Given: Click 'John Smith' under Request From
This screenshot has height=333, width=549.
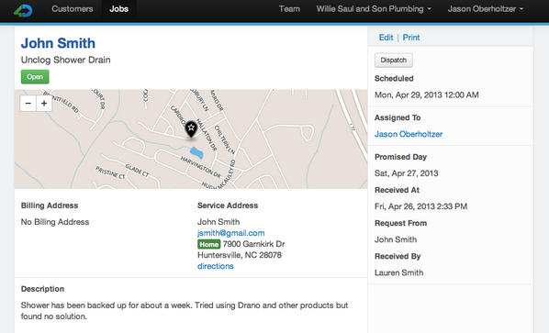Looking at the screenshot, I should click(396, 239).
